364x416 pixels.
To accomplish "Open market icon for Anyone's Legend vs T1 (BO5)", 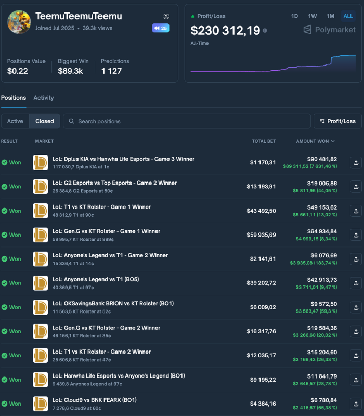I will [x=41, y=283].
